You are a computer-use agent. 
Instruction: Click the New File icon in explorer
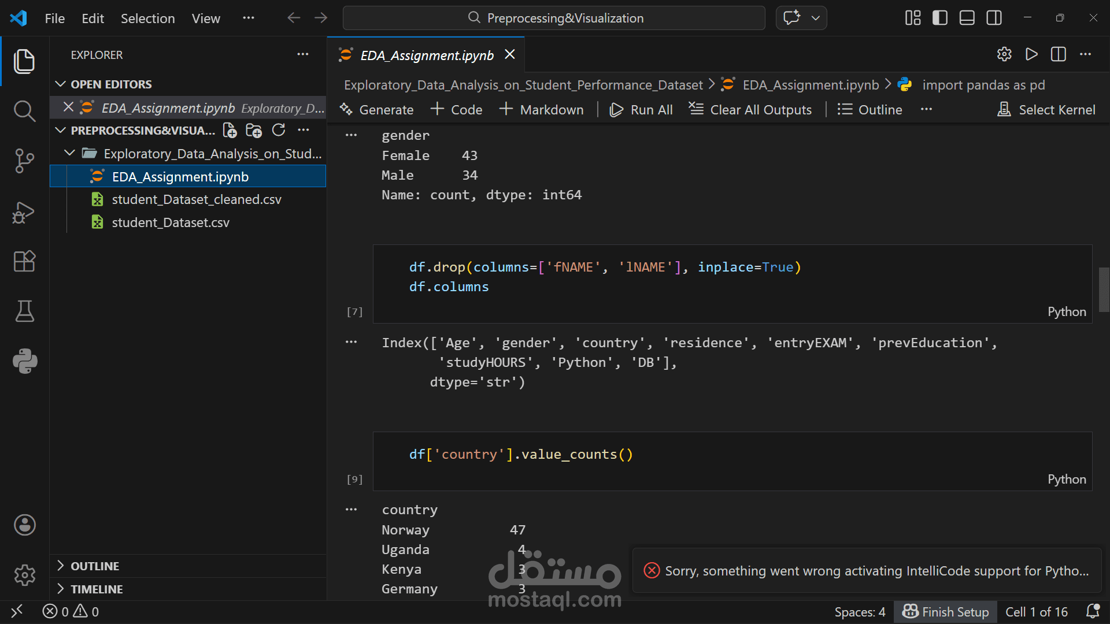coord(230,131)
